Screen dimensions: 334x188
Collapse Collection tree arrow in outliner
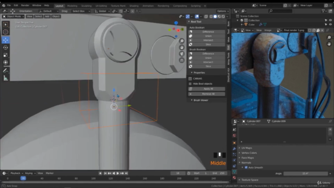pyautogui.click(x=238, y=20)
